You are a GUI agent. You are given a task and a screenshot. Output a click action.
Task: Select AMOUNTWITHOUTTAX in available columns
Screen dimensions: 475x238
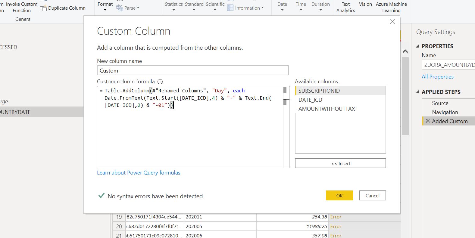[x=340, y=109]
